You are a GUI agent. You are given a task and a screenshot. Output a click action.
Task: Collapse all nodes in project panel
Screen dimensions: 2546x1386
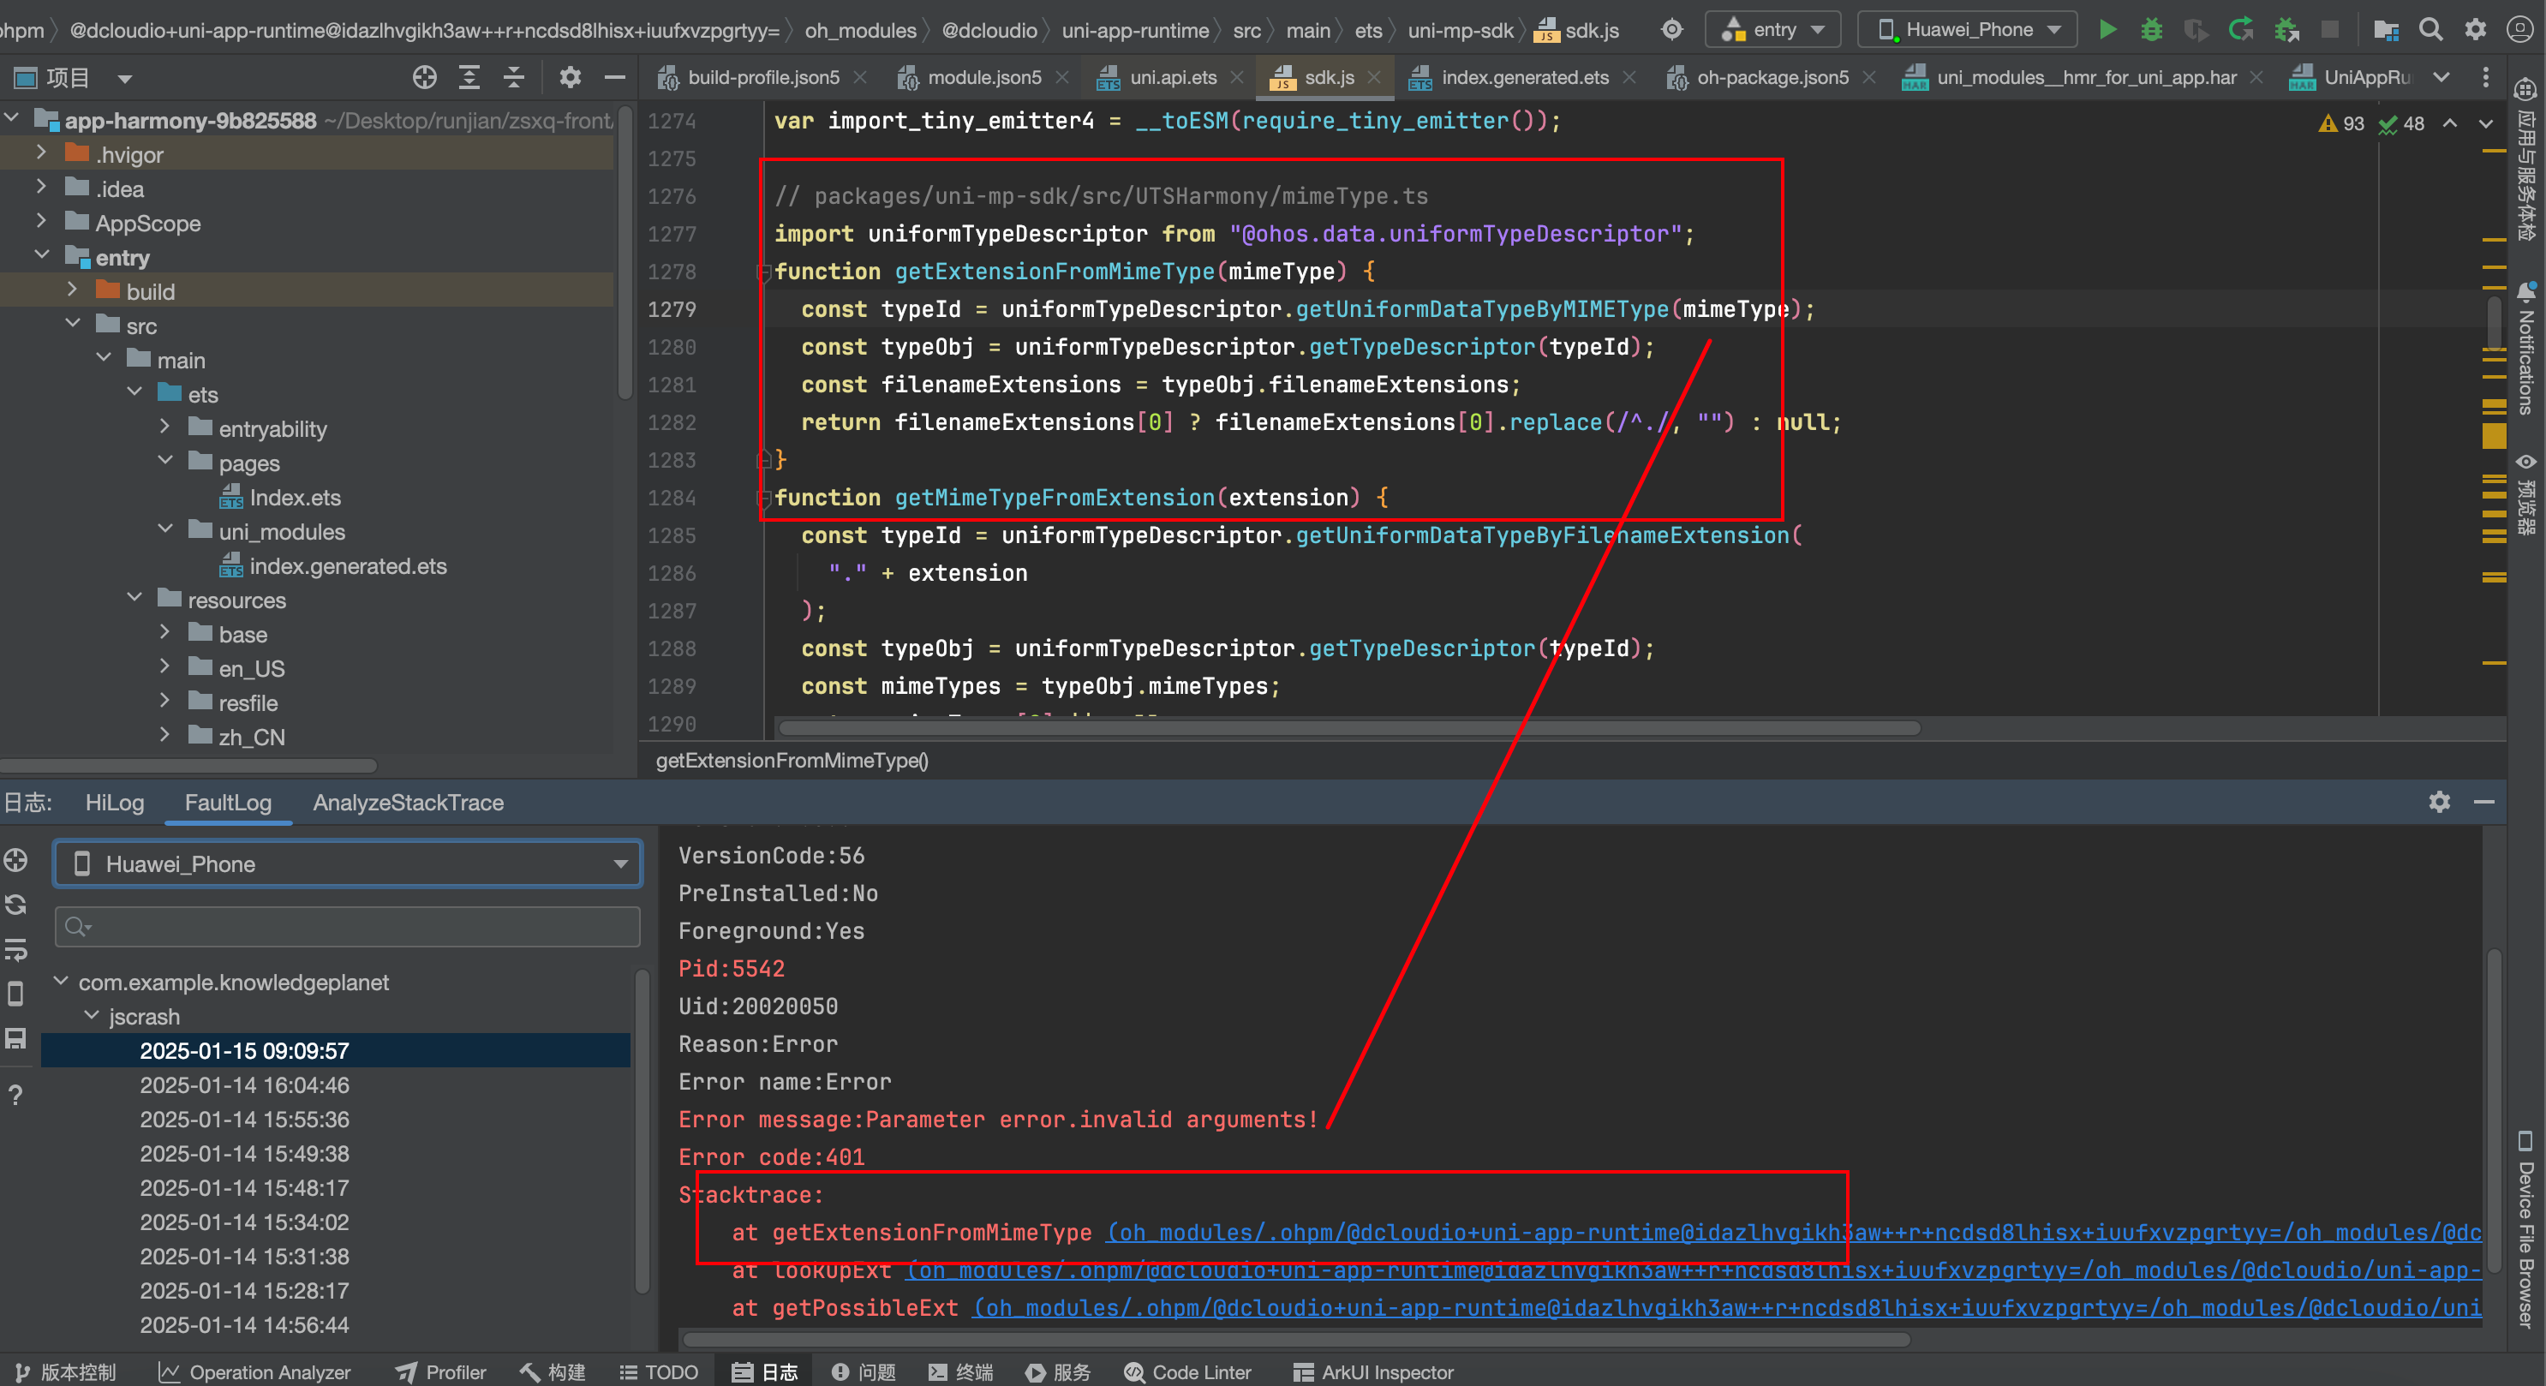point(514,77)
